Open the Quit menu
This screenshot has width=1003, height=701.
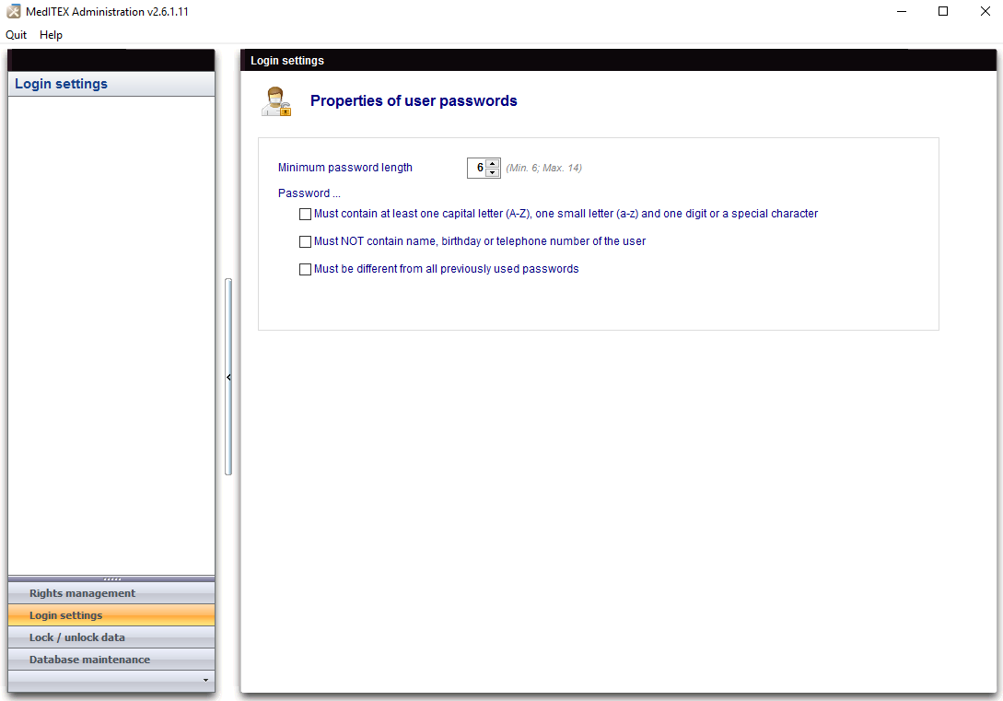click(17, 35)
